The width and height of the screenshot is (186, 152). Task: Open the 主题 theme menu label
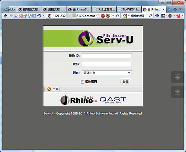[x=55, y=89]
